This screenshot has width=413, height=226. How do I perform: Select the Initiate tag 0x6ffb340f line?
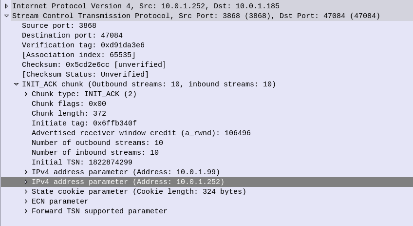tap(84, 123)
